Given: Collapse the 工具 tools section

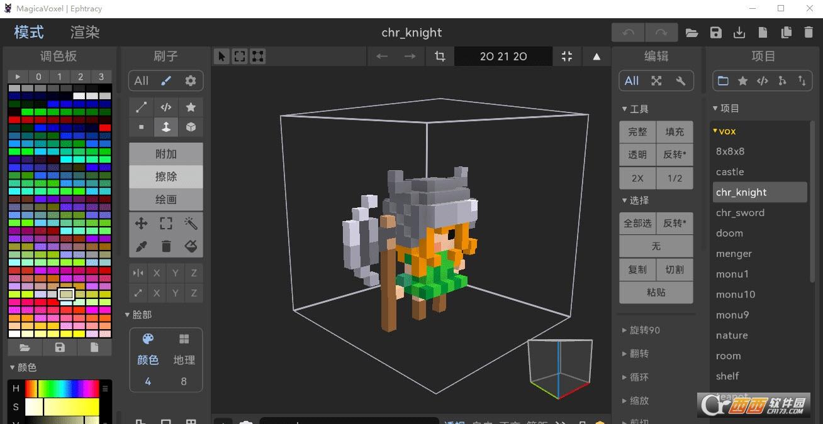Looking at the screenshot, I should (635, 109).
